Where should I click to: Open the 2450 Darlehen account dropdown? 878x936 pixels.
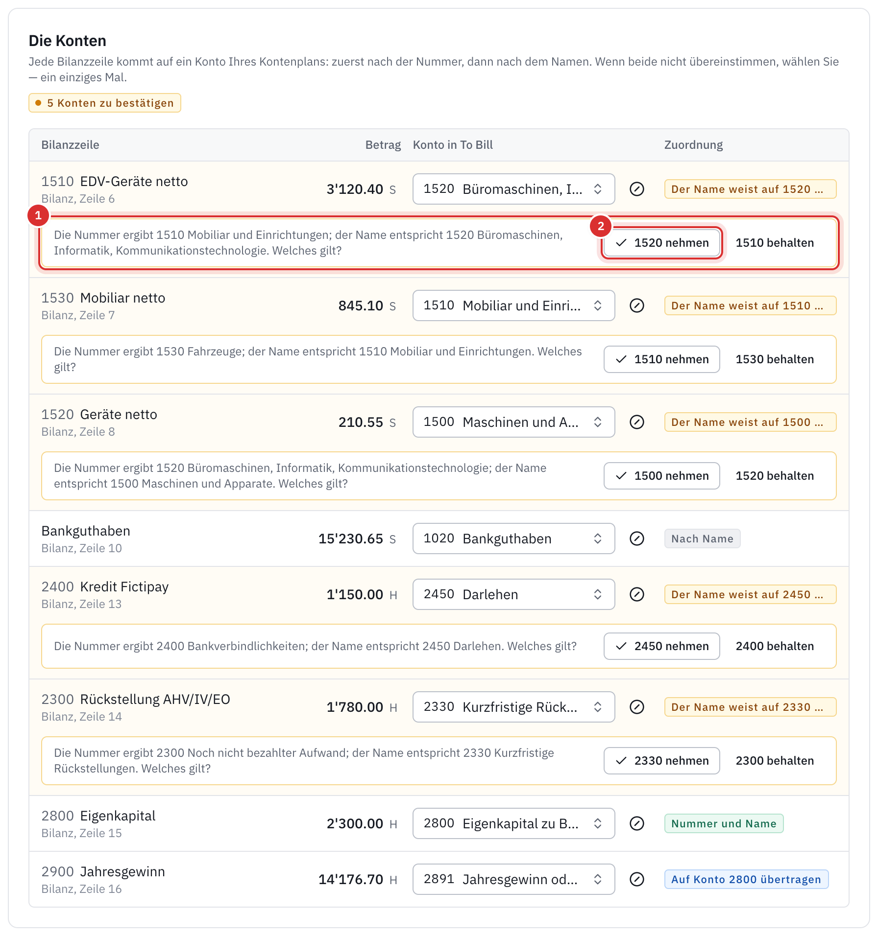click(x=513, y=594)
